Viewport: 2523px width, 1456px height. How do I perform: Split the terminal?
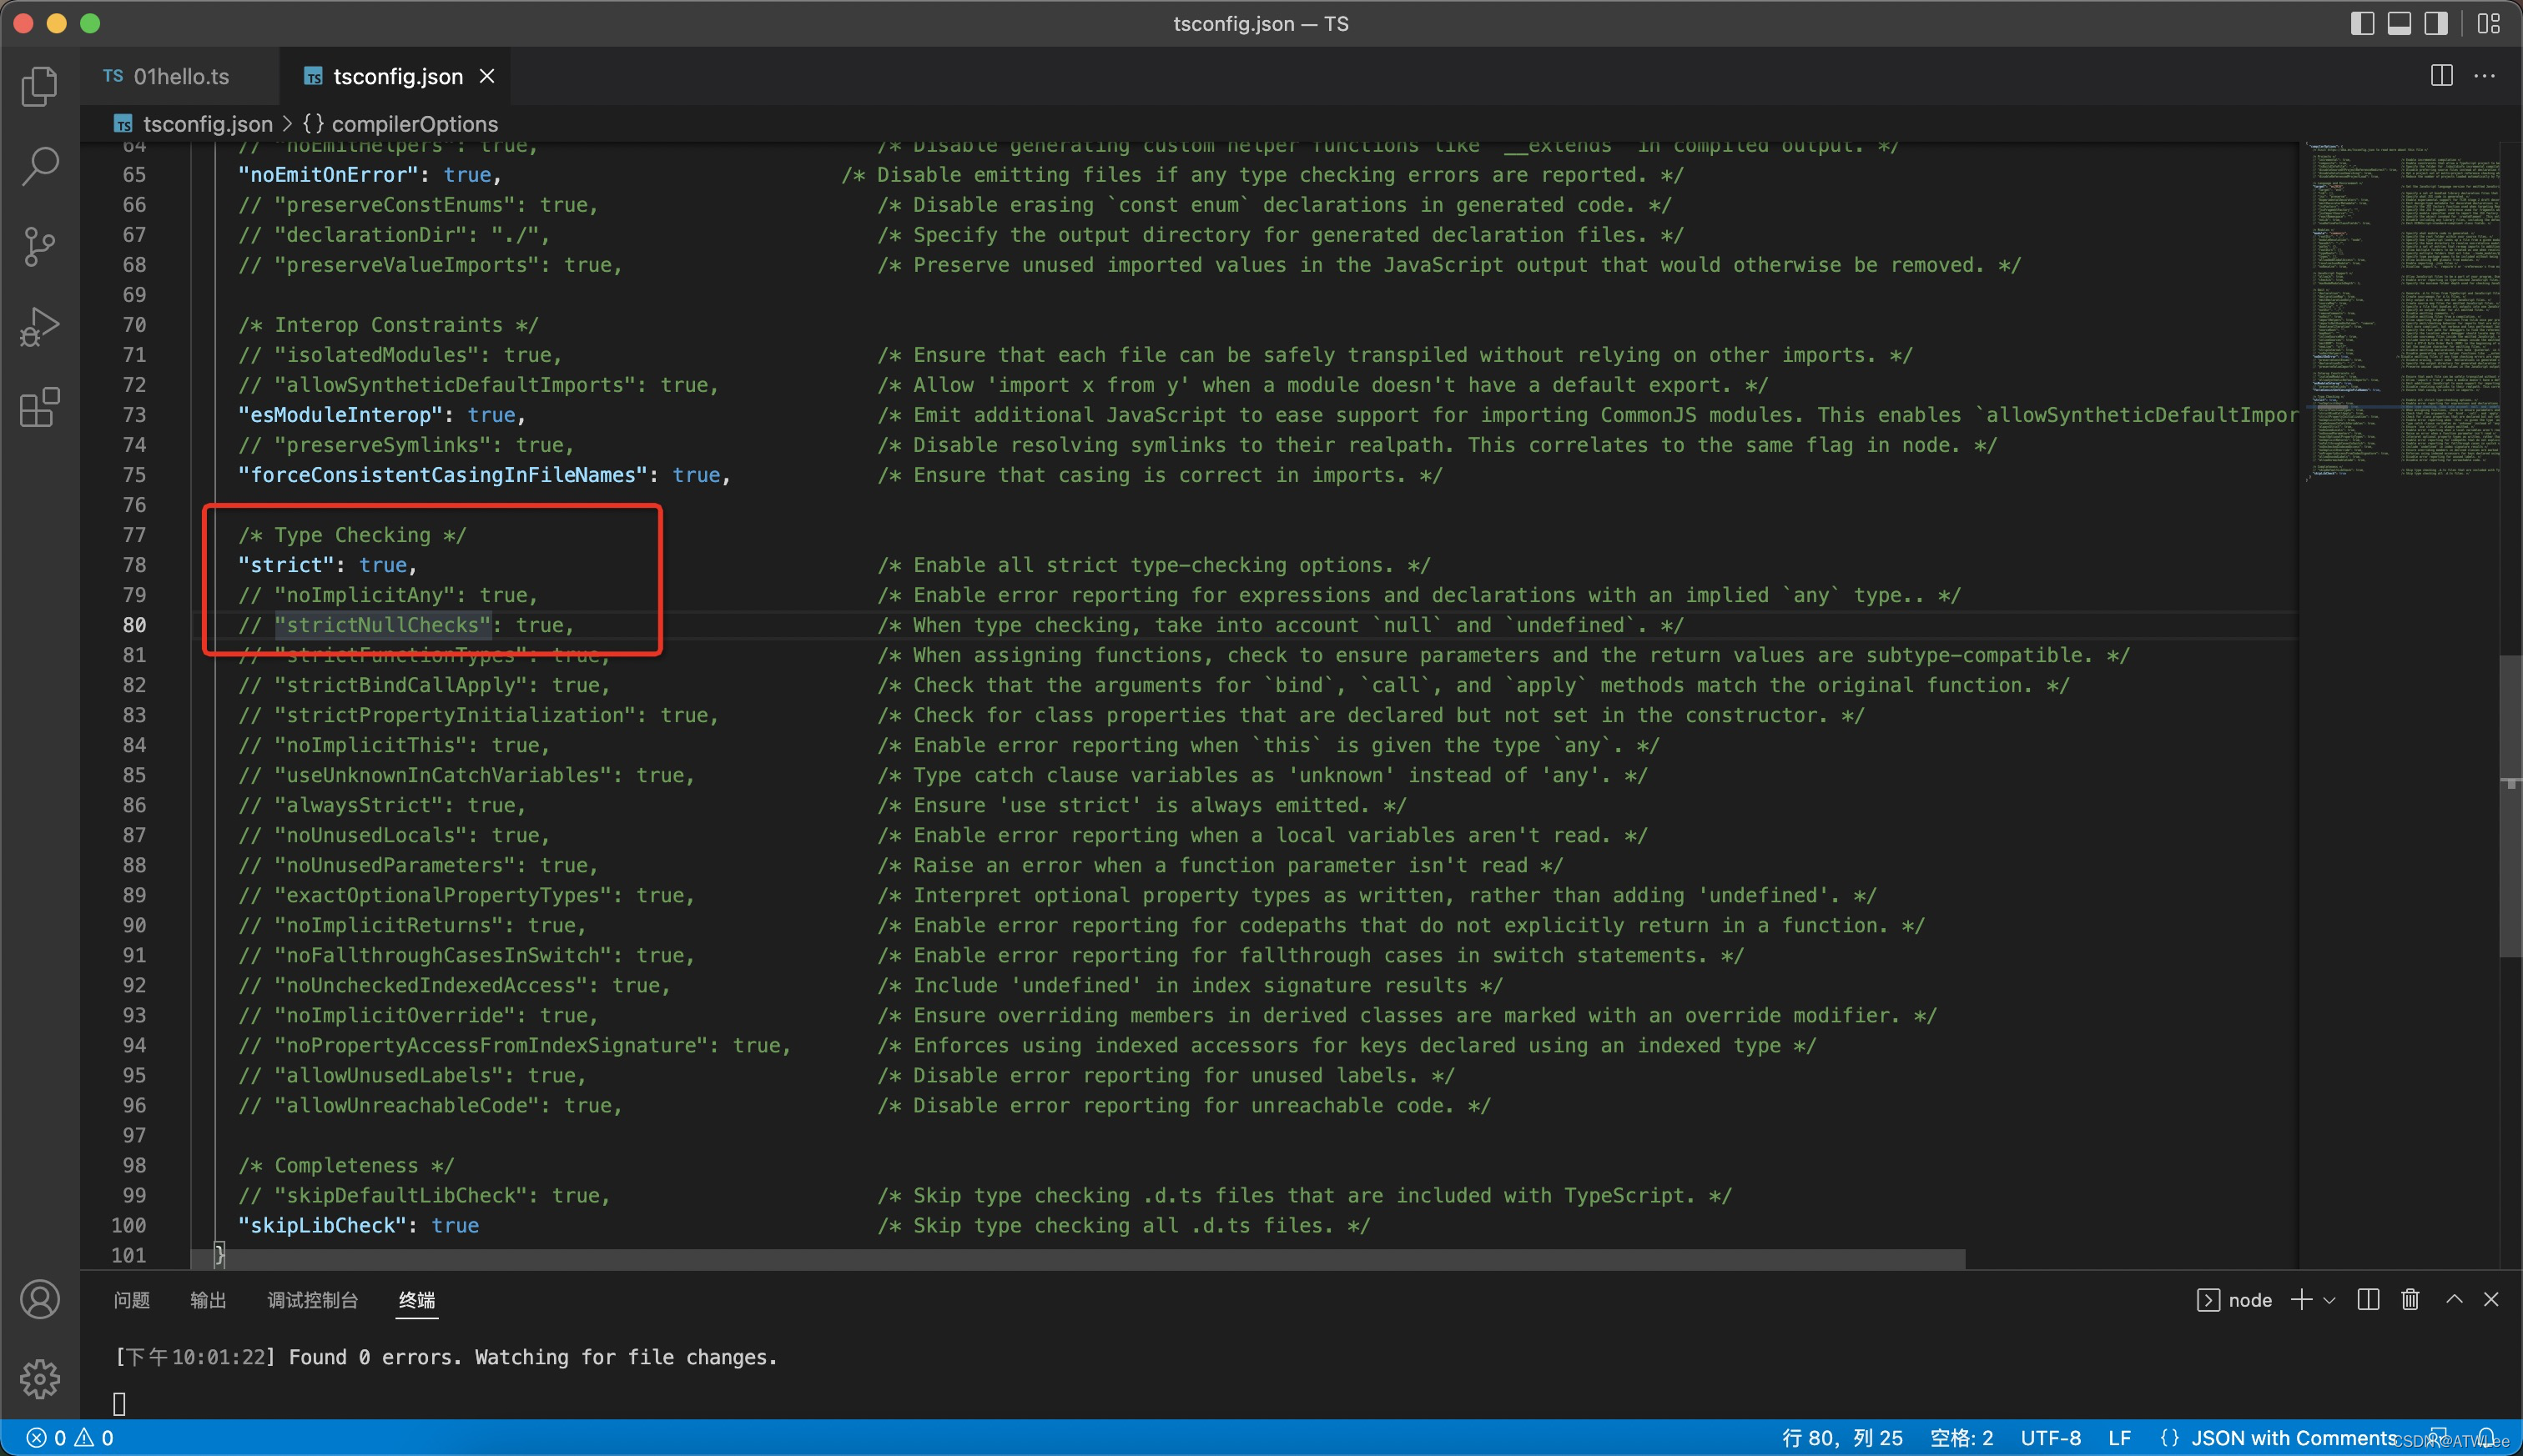[2368, 1299]
